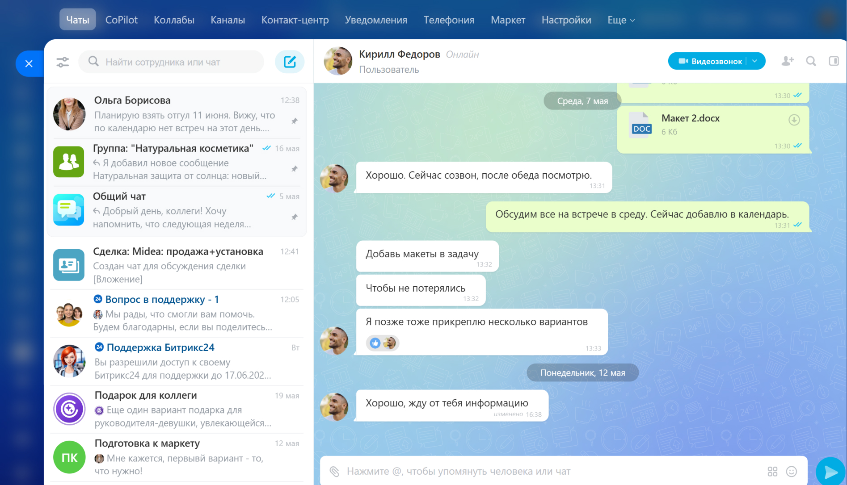Expand the Видеозвонок dropdown arrow
847x485 pixels.
[x=755, y=61]
